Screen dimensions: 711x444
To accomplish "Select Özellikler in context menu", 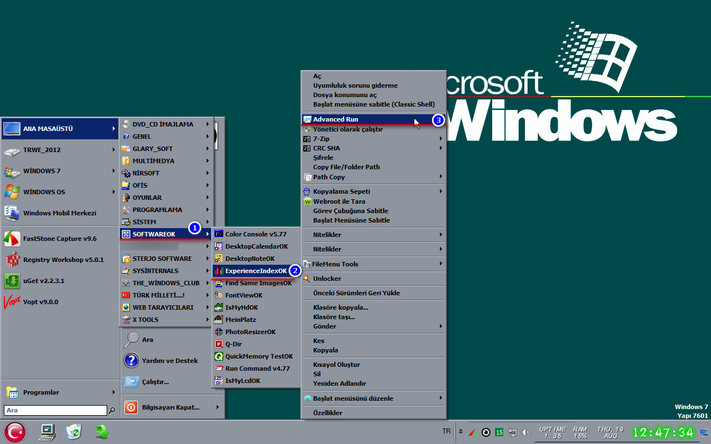I will click(x=374, y=413).
